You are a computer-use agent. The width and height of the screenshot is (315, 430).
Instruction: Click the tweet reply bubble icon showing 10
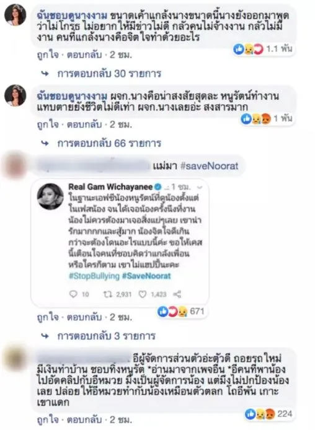click(73, 294)
